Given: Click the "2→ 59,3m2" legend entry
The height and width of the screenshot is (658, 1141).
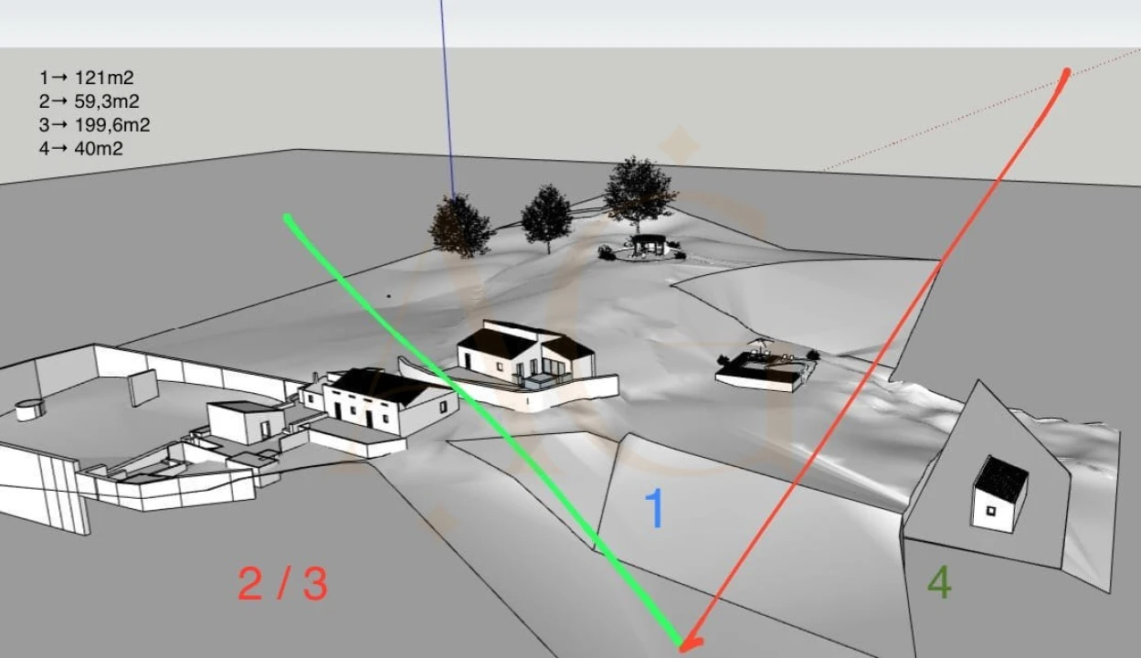Looking at the screenshot, I should [x=90, y=101].
